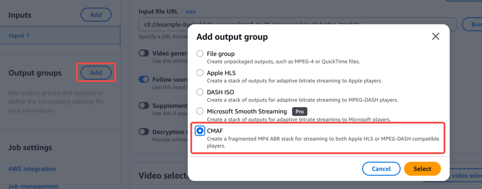This screenshot has width=482, height=189.
Task: Pick the DASH ISO radio option
Action: (200, 92)
